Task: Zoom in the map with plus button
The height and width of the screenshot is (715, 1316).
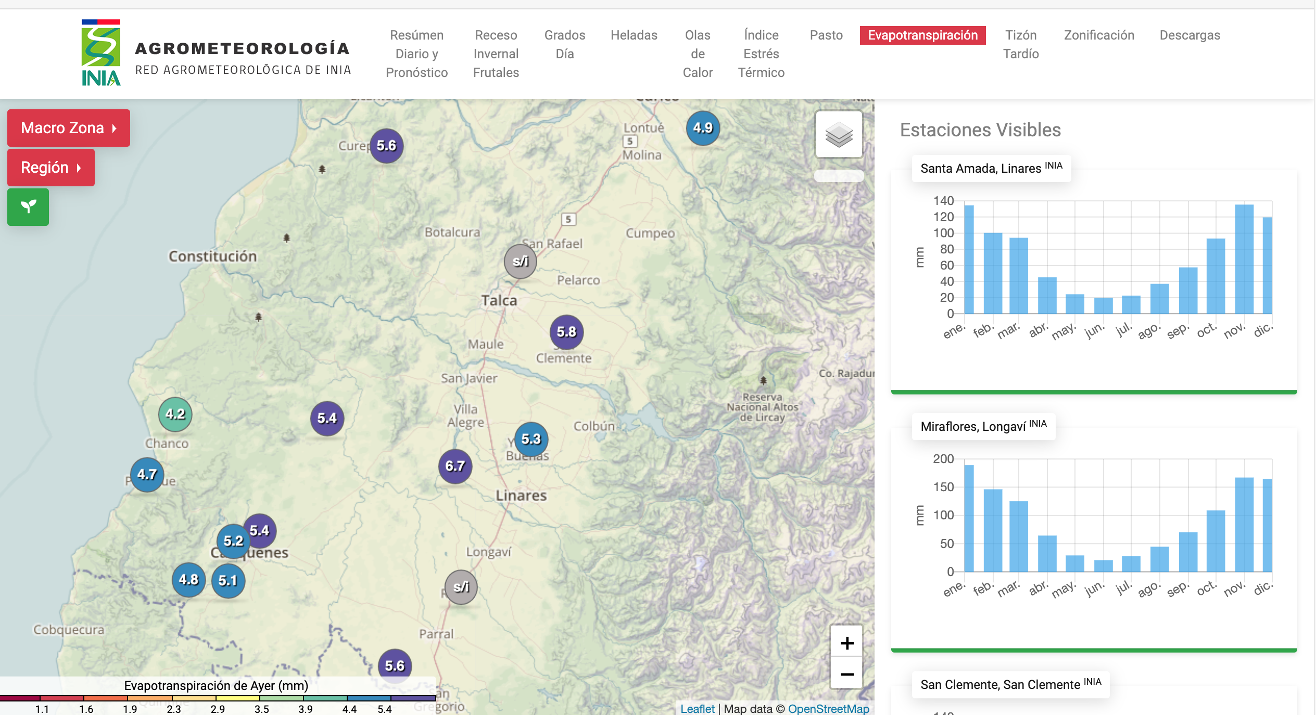Action: [x=846, y=643]
